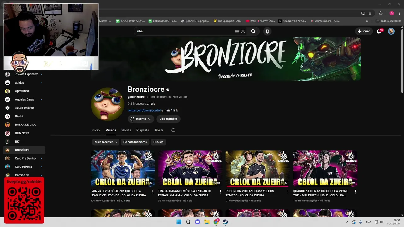Open the BASKA DE VILA subscription
The width and height of the screenshot is (404, 227).
click(x=24, y=125)
